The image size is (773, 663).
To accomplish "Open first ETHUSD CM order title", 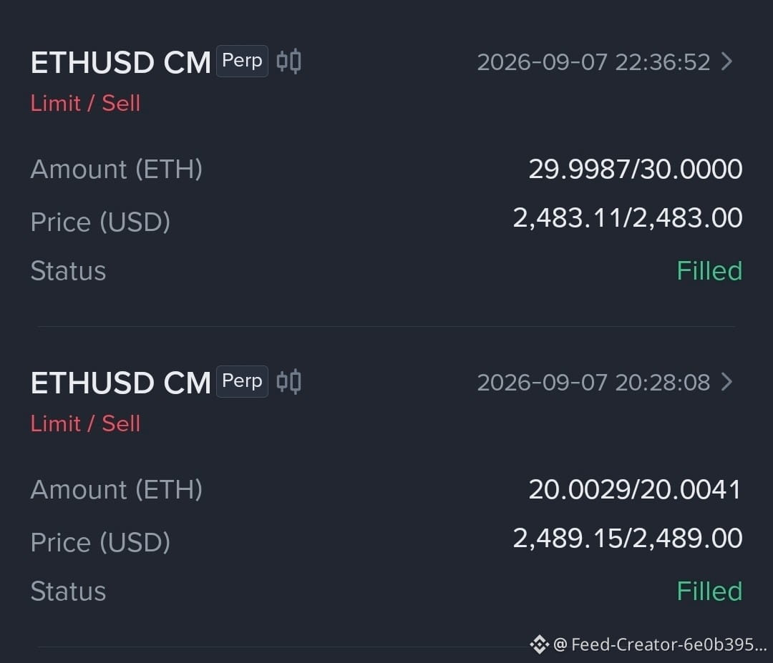I will (x=121, y=62).
